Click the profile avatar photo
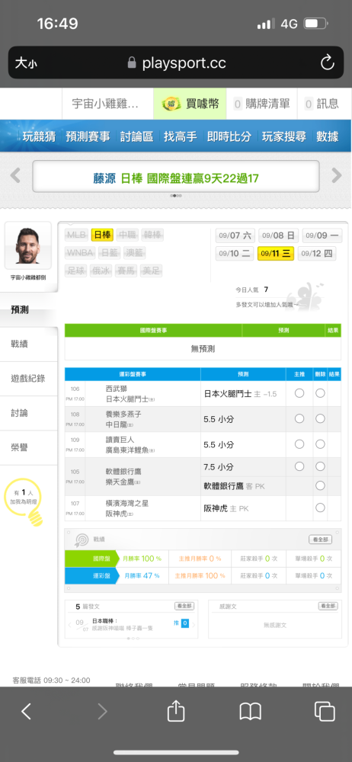Image resolution: width=352 pixels, height=762 pixels. click(28, 246)
